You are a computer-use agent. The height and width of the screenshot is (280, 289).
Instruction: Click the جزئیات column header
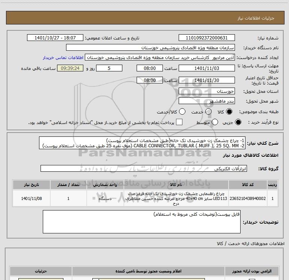(41, 271)
